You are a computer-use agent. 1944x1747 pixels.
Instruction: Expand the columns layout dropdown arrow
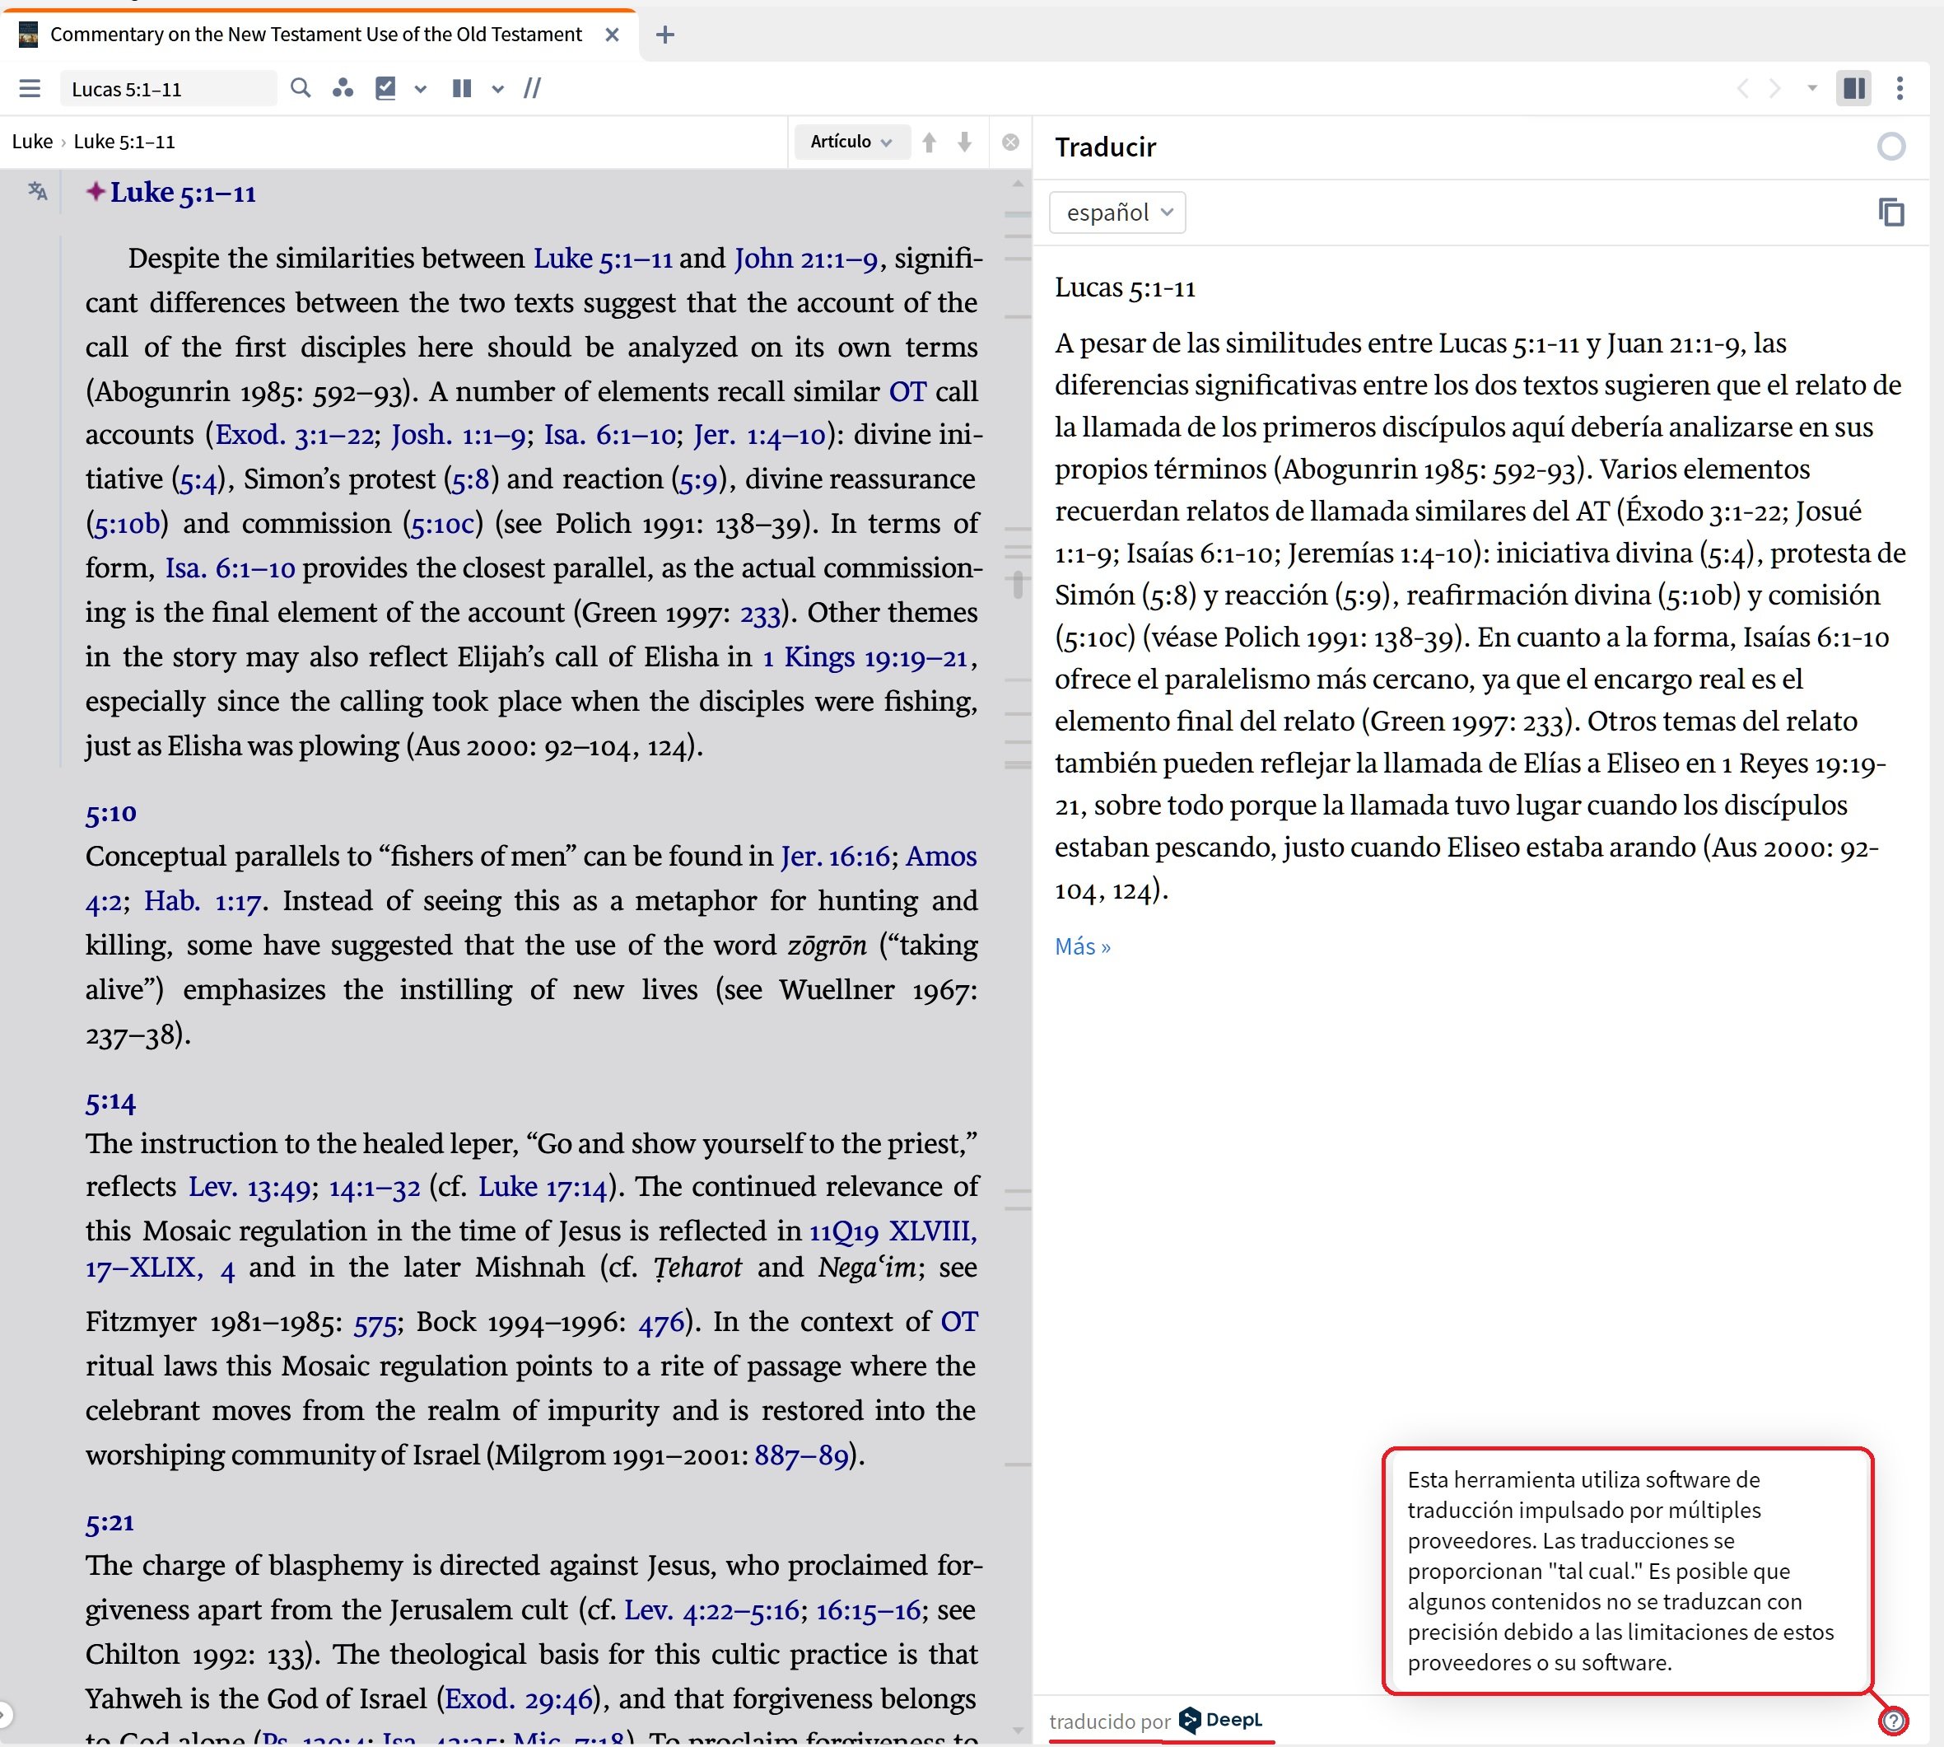tap(498, 89)
